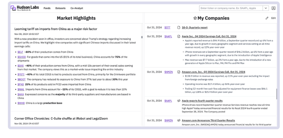Open the $AAPL link beside the Q4 Earnings Call
This screenshot has width=283, height=138.
click(x=168, y=36)
